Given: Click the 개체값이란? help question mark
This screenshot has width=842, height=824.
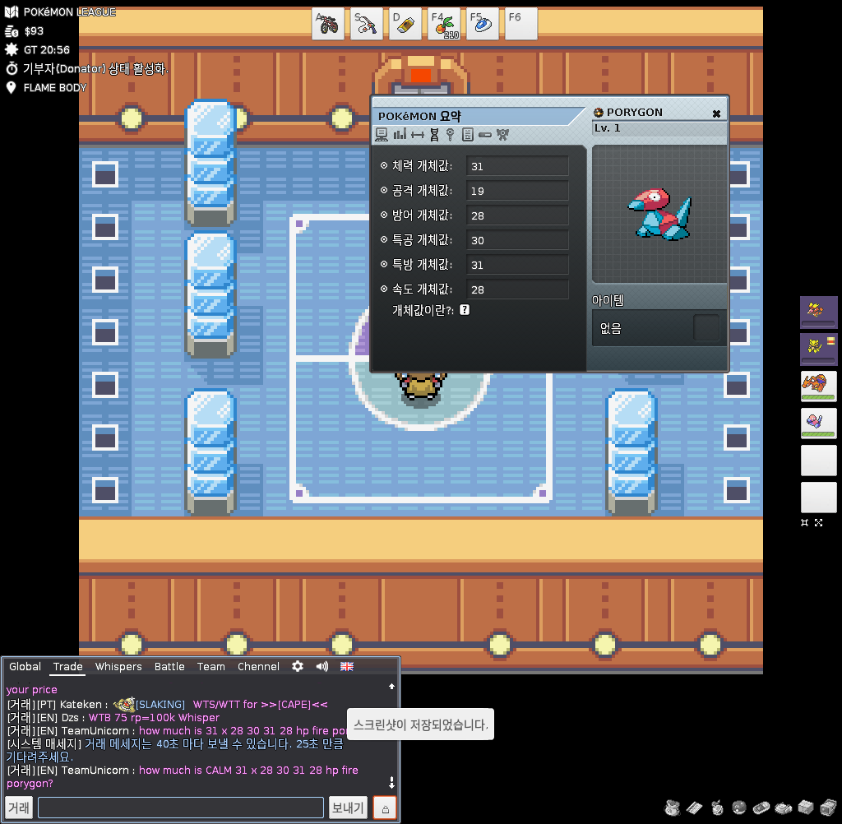Looking at the screenshot, I should point(465,310).
